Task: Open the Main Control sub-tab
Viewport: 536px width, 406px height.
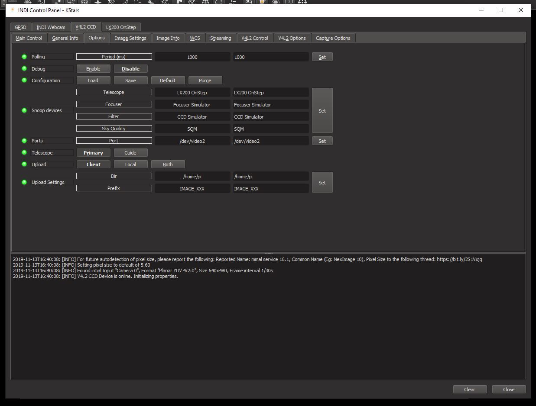Action: [29, 38]
